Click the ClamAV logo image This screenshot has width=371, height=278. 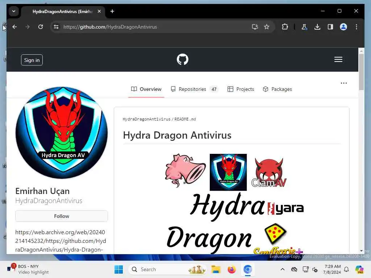pos(269,173)
